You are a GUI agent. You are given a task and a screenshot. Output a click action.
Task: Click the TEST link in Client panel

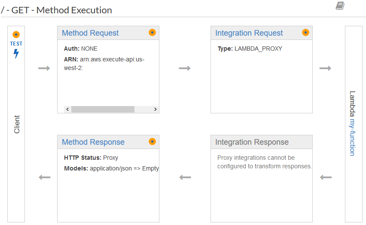16,44
